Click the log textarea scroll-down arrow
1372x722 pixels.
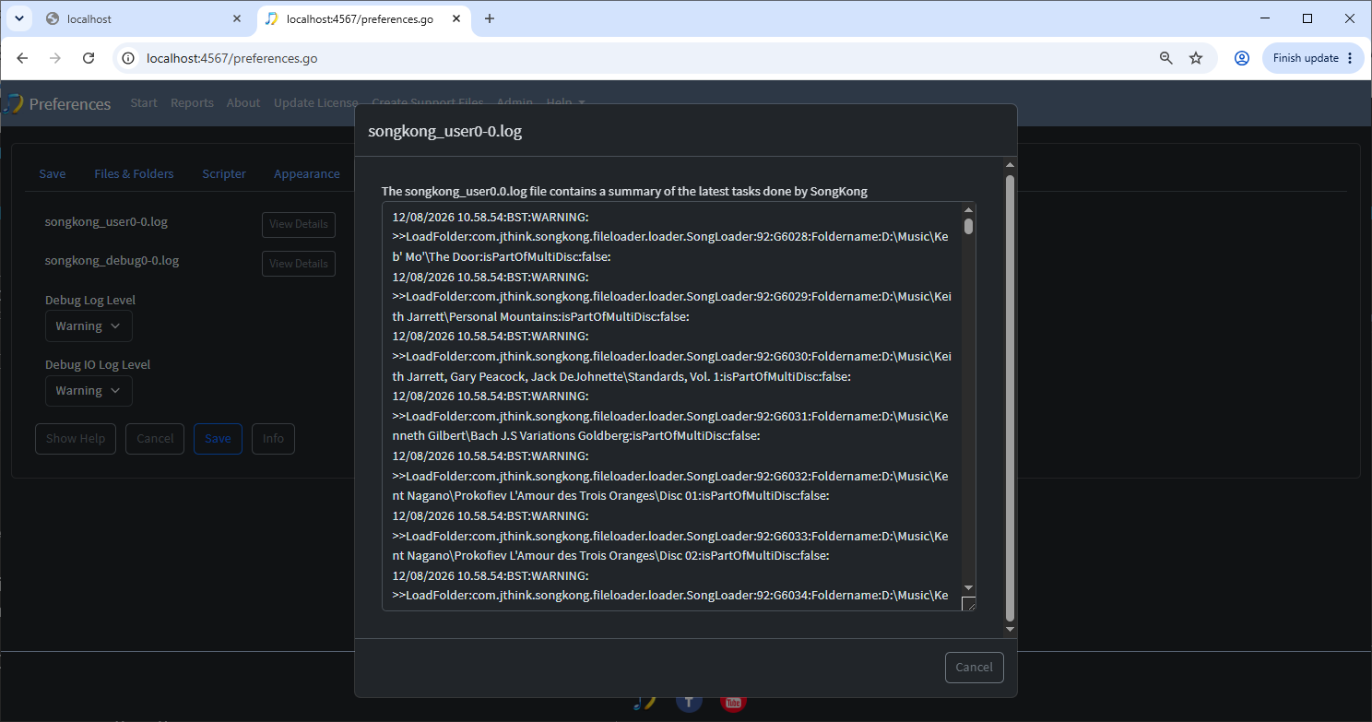click(x=968, y=587)
